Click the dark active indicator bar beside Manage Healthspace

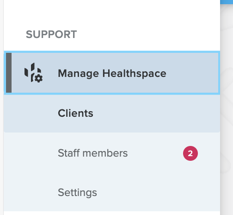point(9,73)
